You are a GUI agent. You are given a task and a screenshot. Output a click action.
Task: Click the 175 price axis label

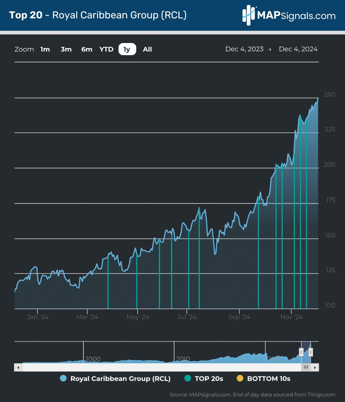click(330, 200)
